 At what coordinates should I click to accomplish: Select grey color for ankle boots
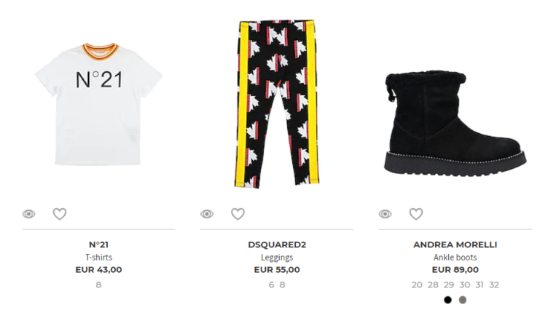[x=463, y=300]
